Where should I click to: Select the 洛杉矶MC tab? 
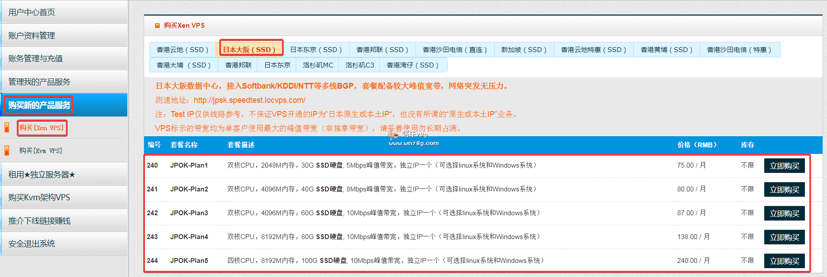(x=318, y=65)
